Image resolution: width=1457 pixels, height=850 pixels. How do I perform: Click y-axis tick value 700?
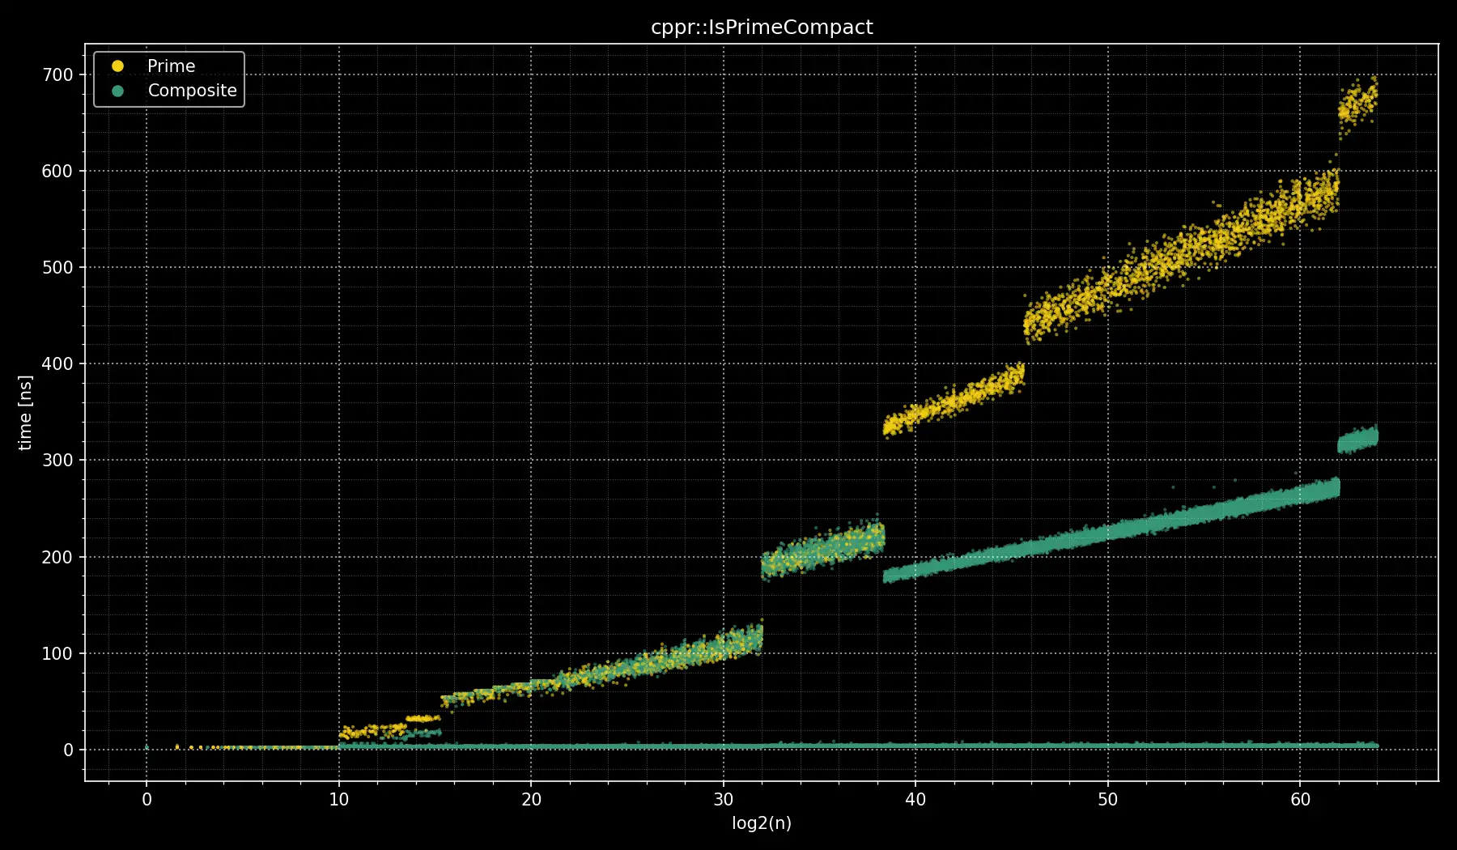tap(57, 74)
